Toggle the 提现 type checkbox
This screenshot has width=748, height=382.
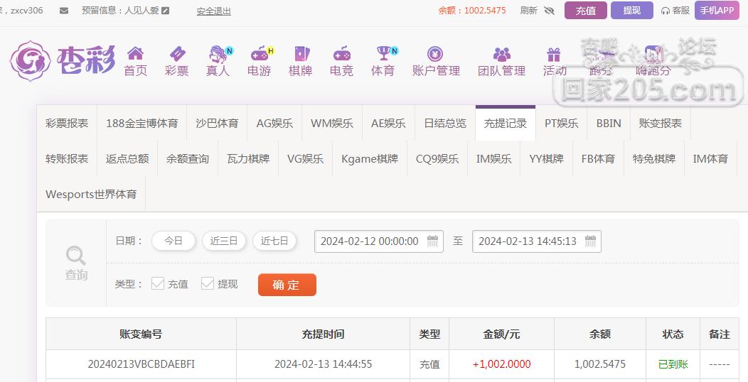click(207, 283)
